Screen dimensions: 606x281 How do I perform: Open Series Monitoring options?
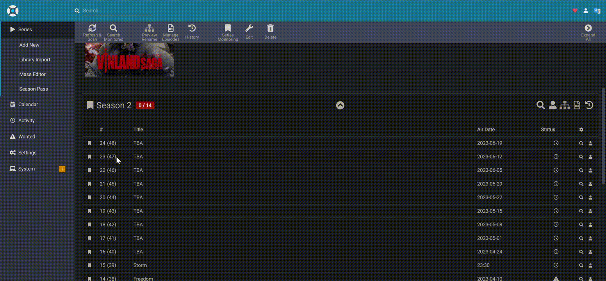click(228, 32)
